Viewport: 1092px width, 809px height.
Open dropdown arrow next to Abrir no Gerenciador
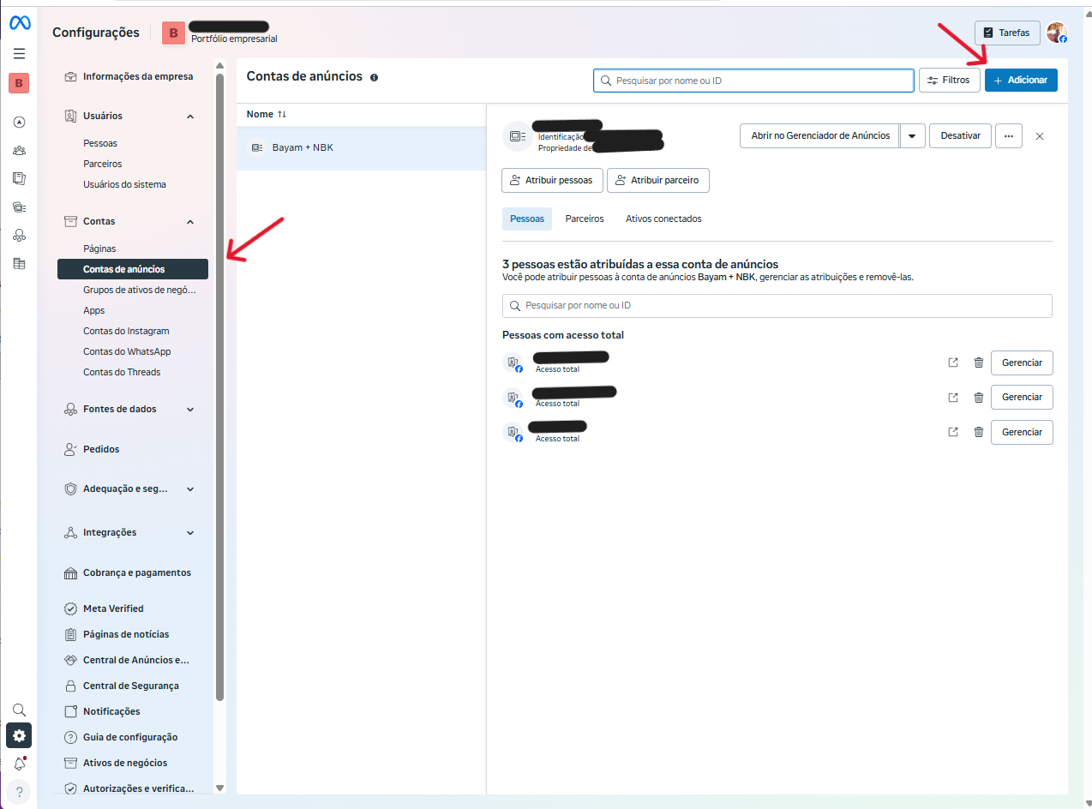click(x=912, y=136)
